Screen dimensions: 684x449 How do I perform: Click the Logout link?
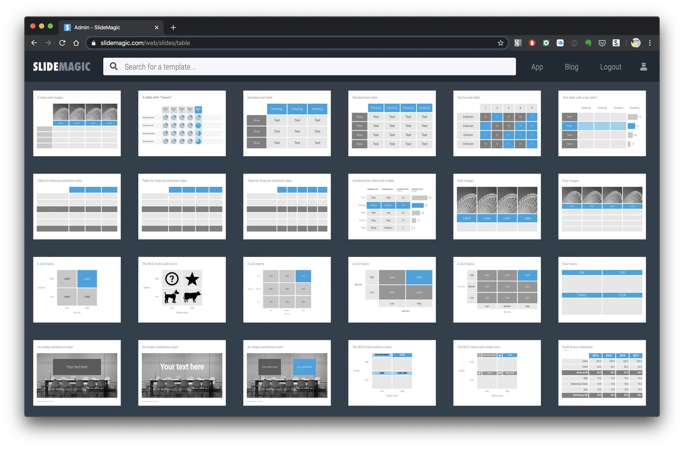(610, 67)
